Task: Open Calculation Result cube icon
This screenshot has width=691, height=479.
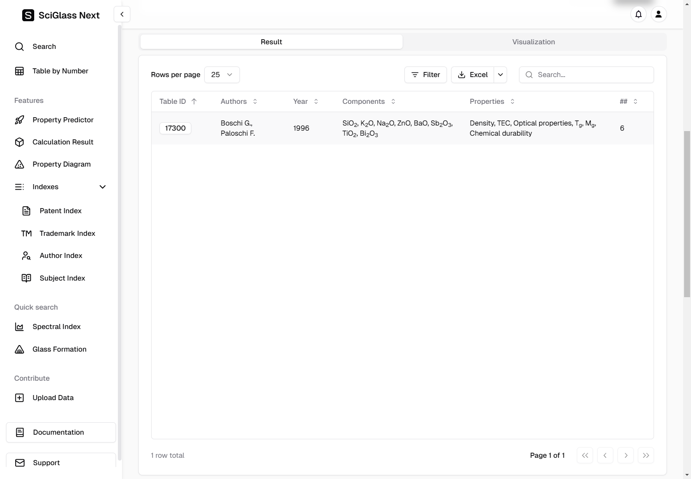Action: (x=19, y=142)
